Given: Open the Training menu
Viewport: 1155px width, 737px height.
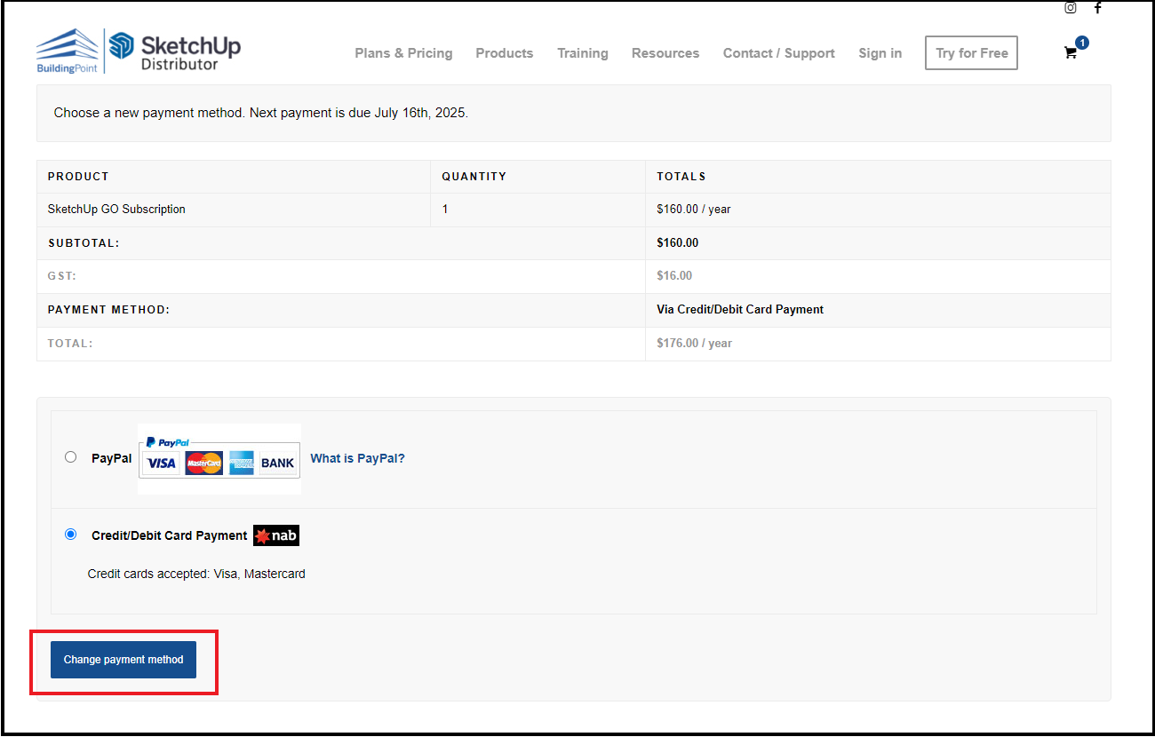Looking at the screenshot, I should 583,53.
